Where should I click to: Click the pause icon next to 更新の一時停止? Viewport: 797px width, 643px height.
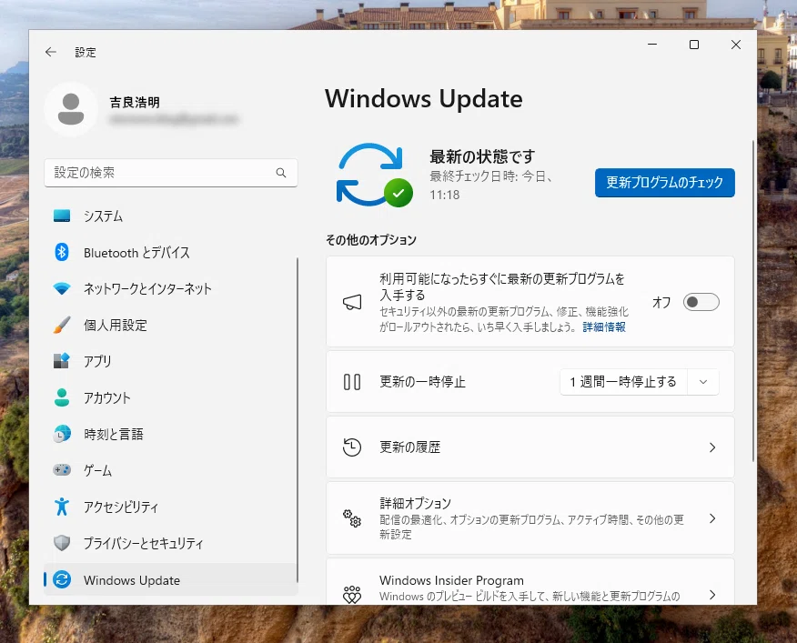pyautogui.click(x=352, y=382)
